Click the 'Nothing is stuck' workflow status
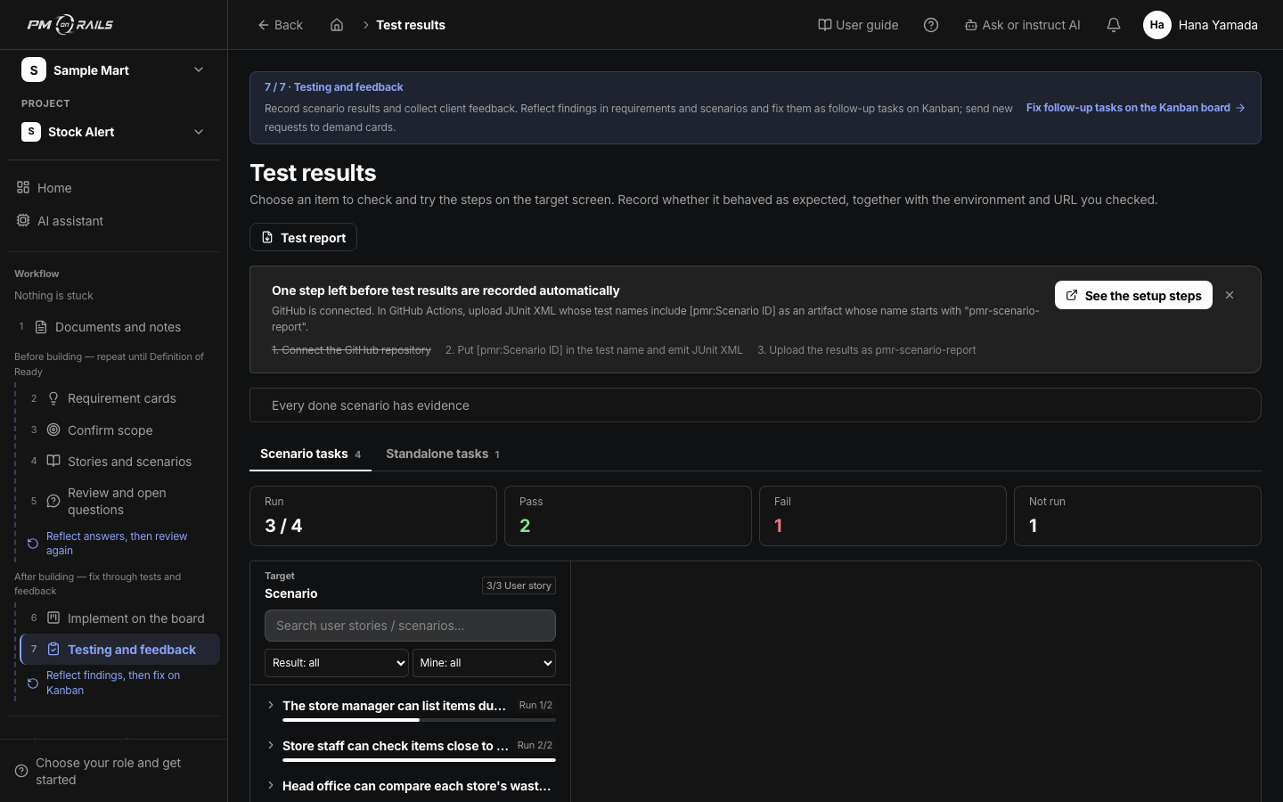 pyautogui.click(x=53, y=296)
